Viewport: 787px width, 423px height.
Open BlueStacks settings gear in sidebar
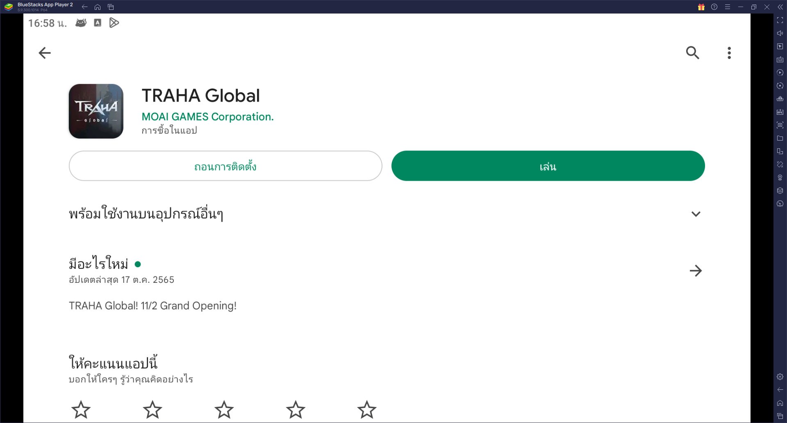tap(780, 377)
